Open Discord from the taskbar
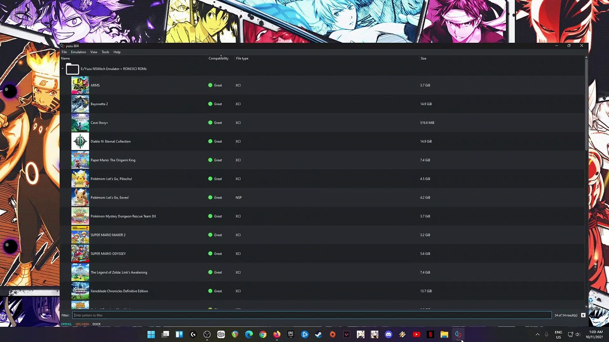 point(388,334)
